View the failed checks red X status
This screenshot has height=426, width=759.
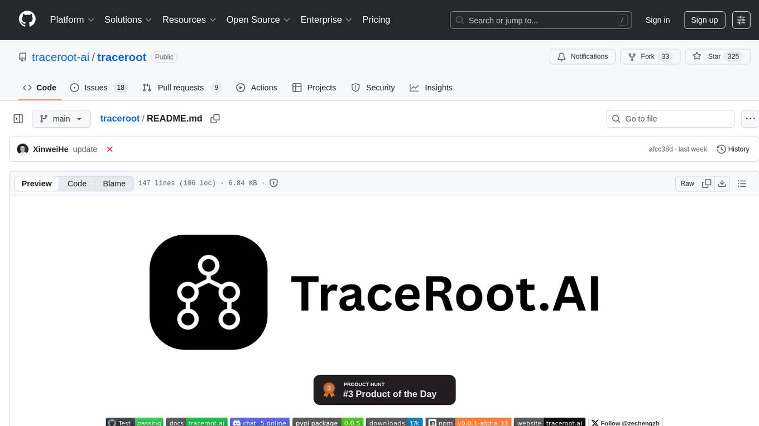pos(110,149)
